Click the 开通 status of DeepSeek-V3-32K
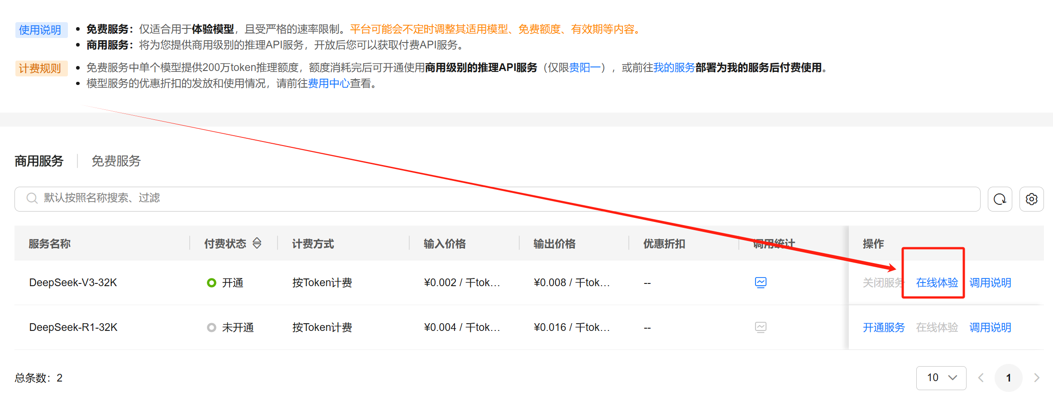 (x=225, y=283)
